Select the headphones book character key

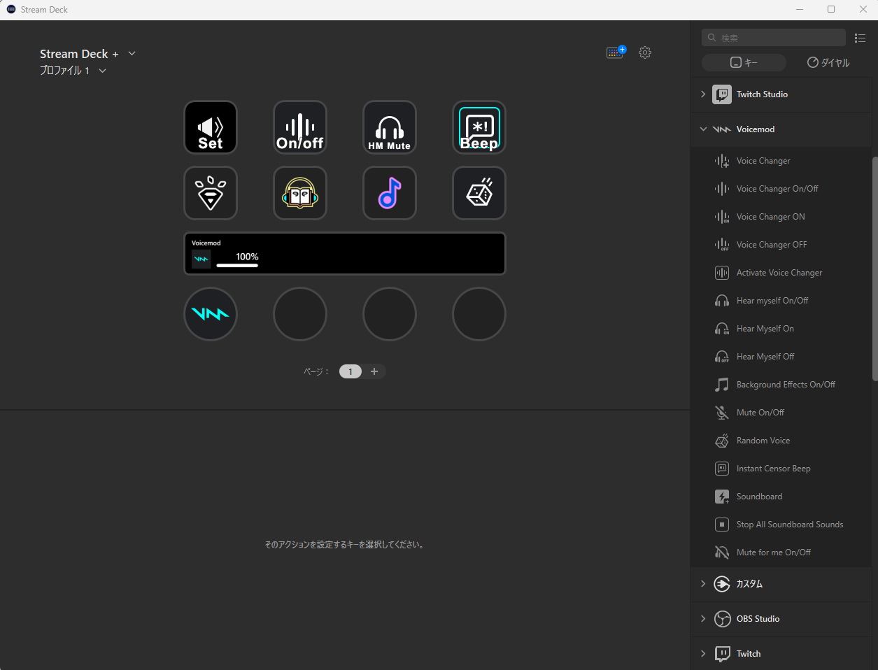click(x=300, y=193)
